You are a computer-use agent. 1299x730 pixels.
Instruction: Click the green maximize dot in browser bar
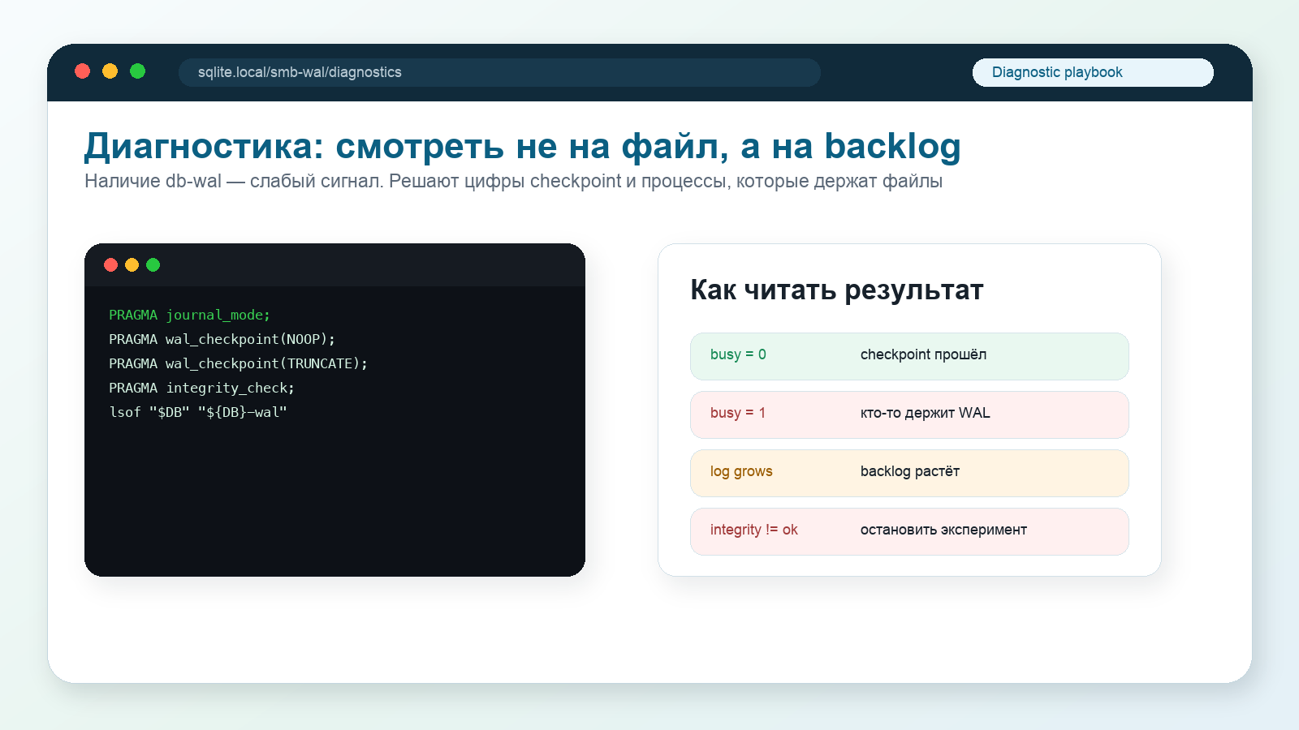pyautogui.click(x=138, y=71)
